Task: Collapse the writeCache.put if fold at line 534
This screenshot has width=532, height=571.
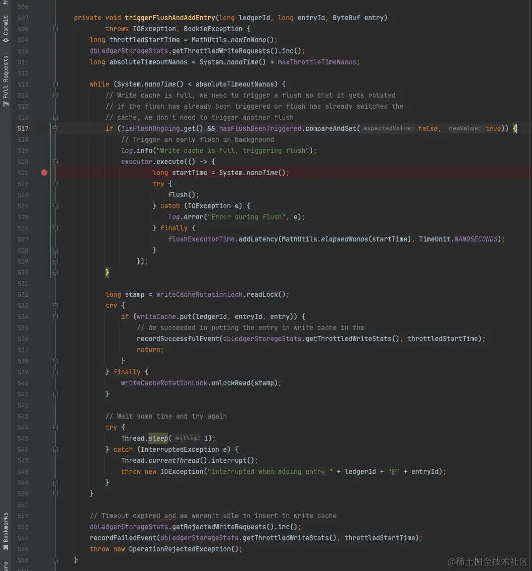Action: coord(55,317)
